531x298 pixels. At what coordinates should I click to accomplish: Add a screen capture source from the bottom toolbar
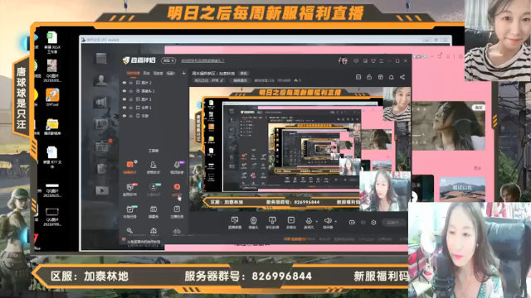coord(235,223)
